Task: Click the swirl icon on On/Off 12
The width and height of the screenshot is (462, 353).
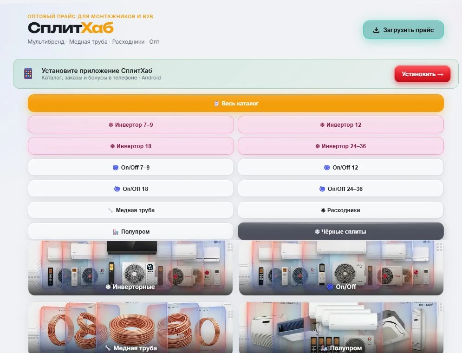Action: (x=327, y=167)
